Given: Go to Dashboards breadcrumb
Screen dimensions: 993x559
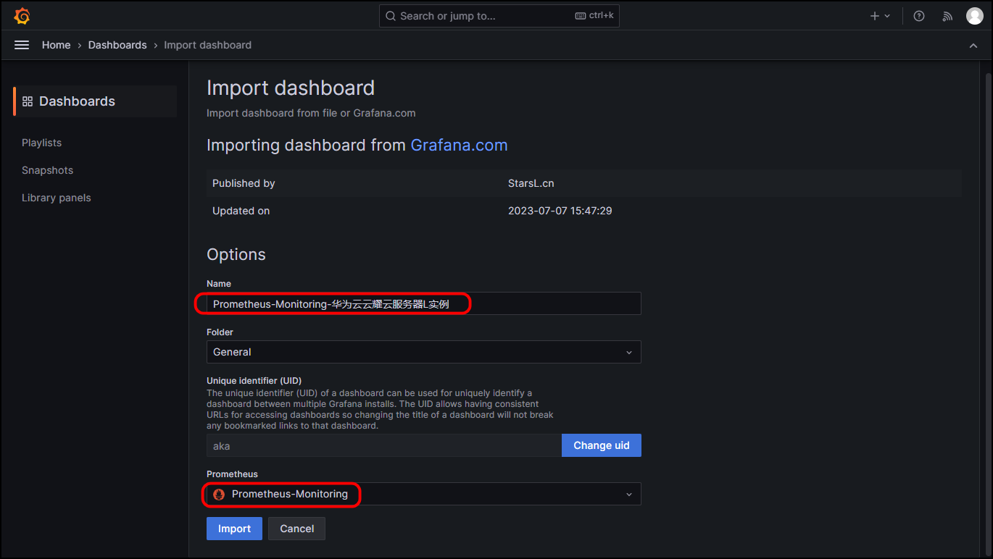Looking at the screenshot, I should tap(117, 45).
